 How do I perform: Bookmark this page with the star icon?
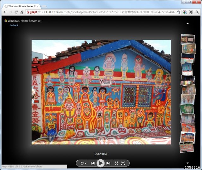(179, 12)
